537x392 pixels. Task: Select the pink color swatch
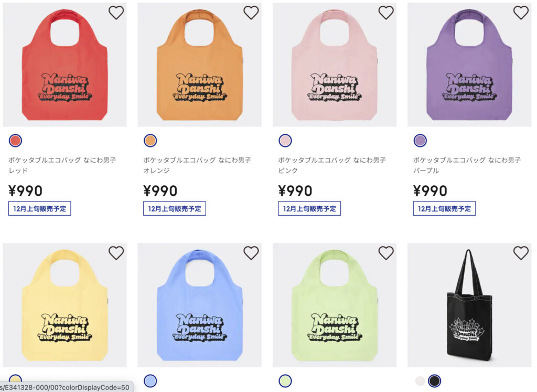coord(285,141)
